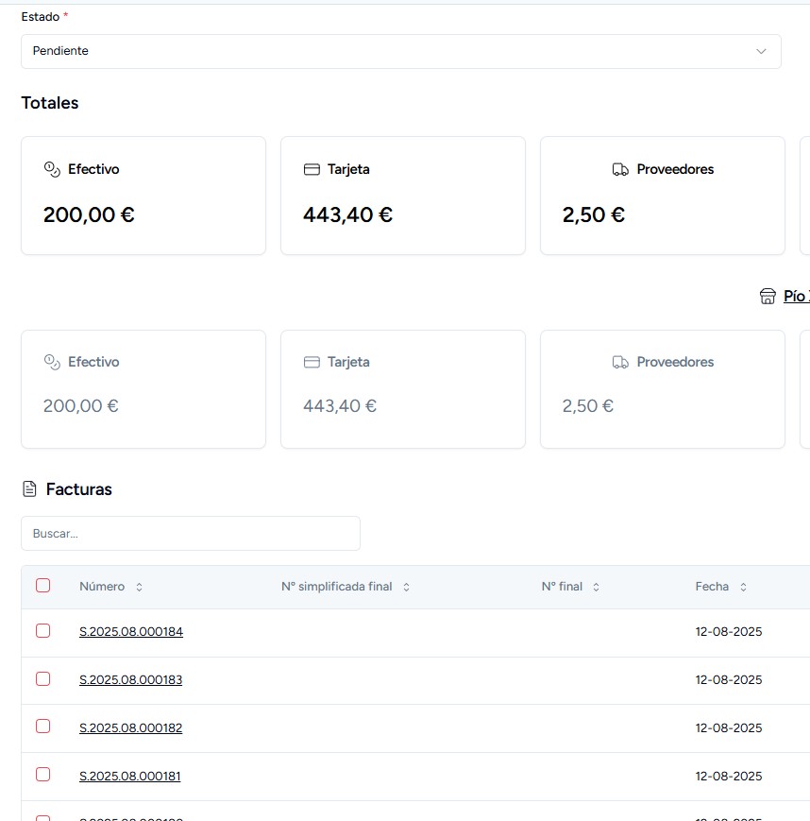Screen dimensions: 810x821
Task: Click the grey truck icon in lower Proveedores card
Action: 620,362
